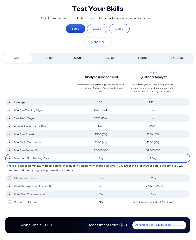This screenshot has height=240, width=196.
Task: Select the $200,000 account size
Action: [177, 58]
